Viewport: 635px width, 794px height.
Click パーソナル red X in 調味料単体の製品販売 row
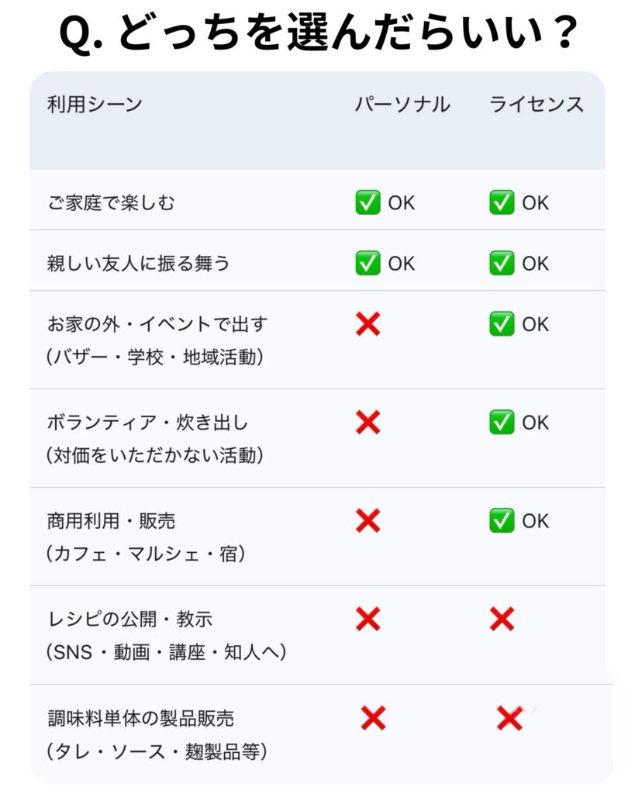(373, 719)
